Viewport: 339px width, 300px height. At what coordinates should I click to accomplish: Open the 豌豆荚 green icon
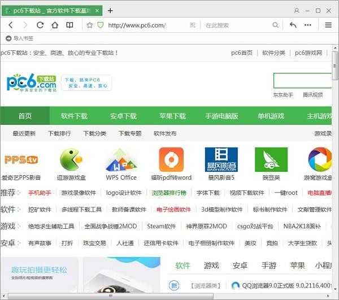[x=271, y=160]
